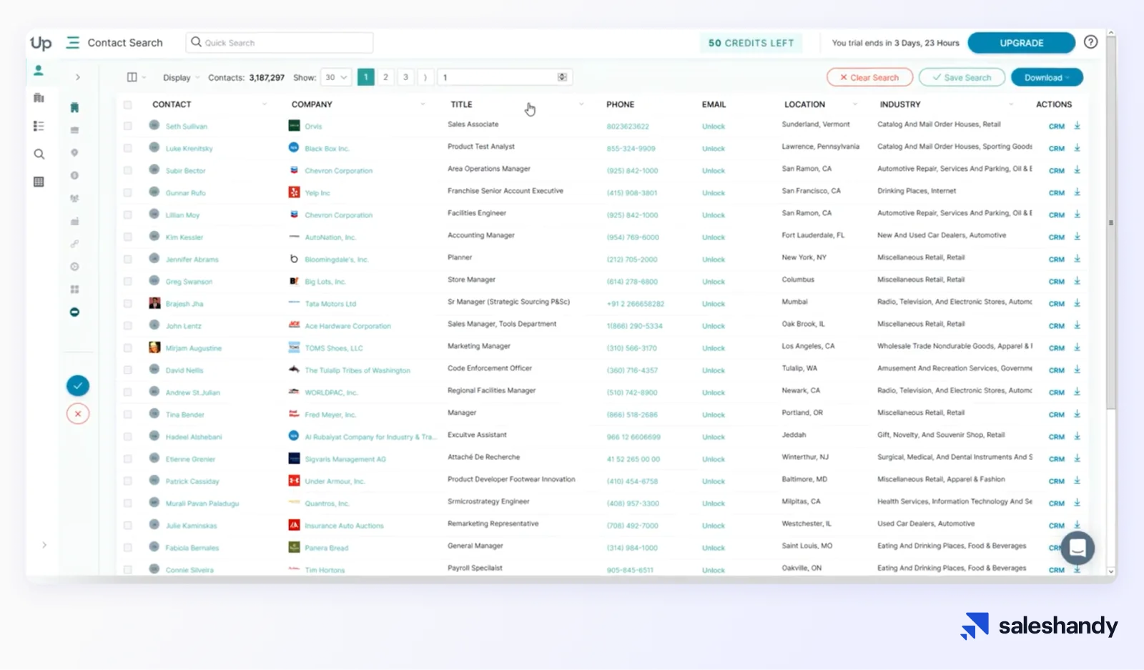The width and height of the screenshot is (1144, 670).
Task: Click the Under Armour company logo
Action: 294,481
